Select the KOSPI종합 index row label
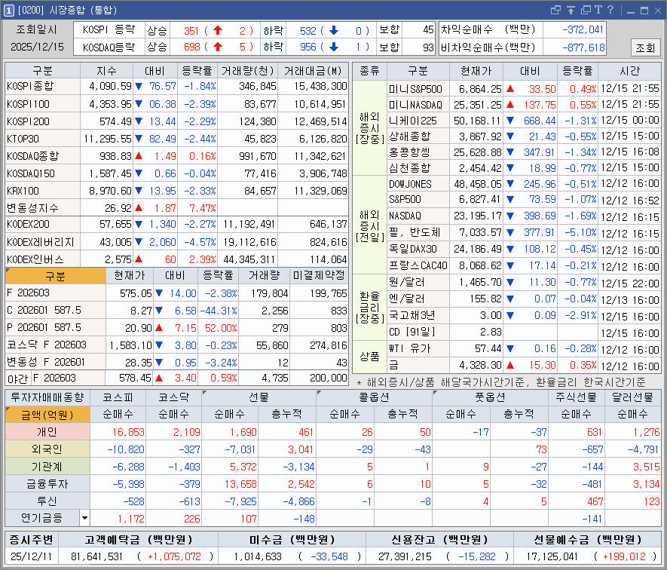The height and width of the screenshot is (570, 667). coord(42,87)
